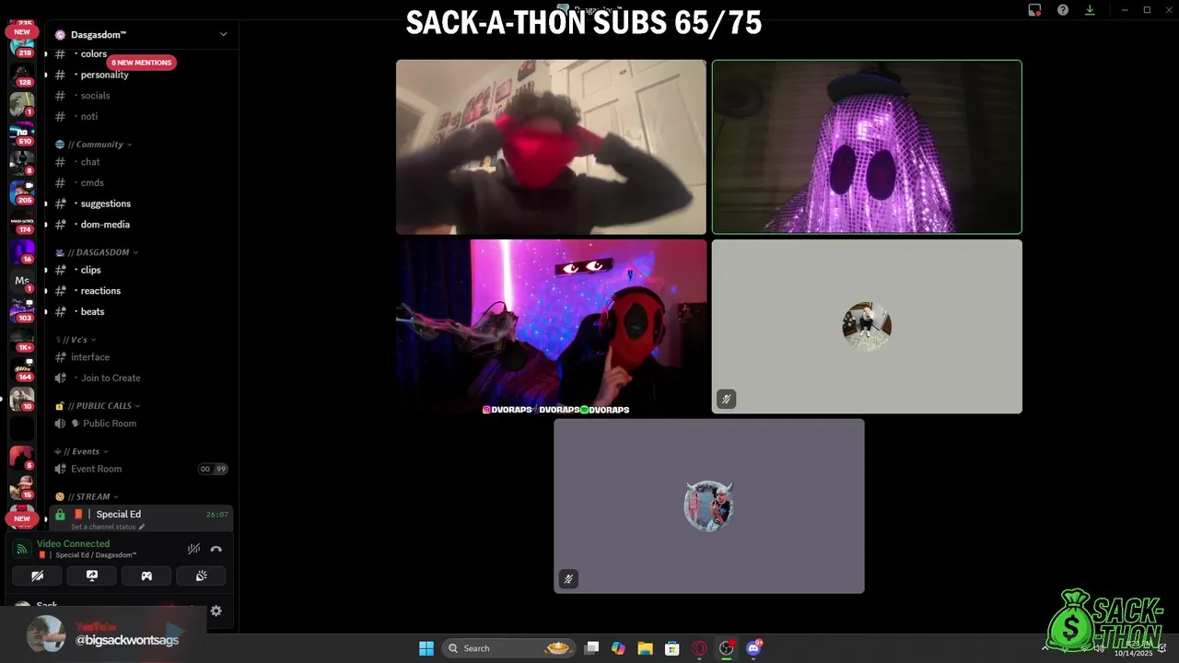Screen dimensions: 1179x663
Task: Open Opera GX from the taskbar
Action: click(700, 648)
